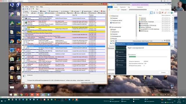Click Autoruns vertical scrollbar down arrow

click(x=106, y=72)
